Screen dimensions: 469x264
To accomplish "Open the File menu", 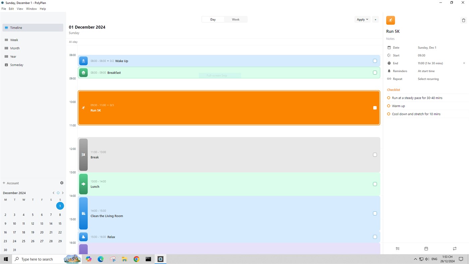I will pyautogui.click(x=4, y=9).
